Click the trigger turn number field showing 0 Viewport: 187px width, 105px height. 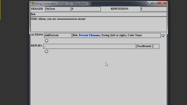pos(86,9)
